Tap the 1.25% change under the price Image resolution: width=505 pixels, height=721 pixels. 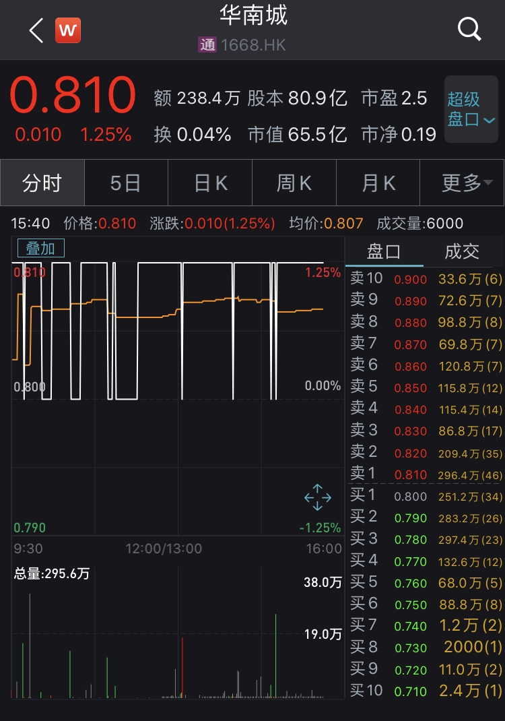click(106, 135)
